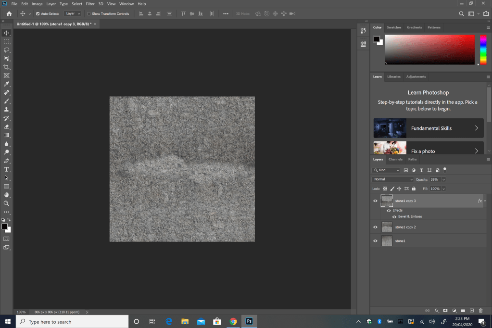Switch to the Channels tab

(395, 159)
